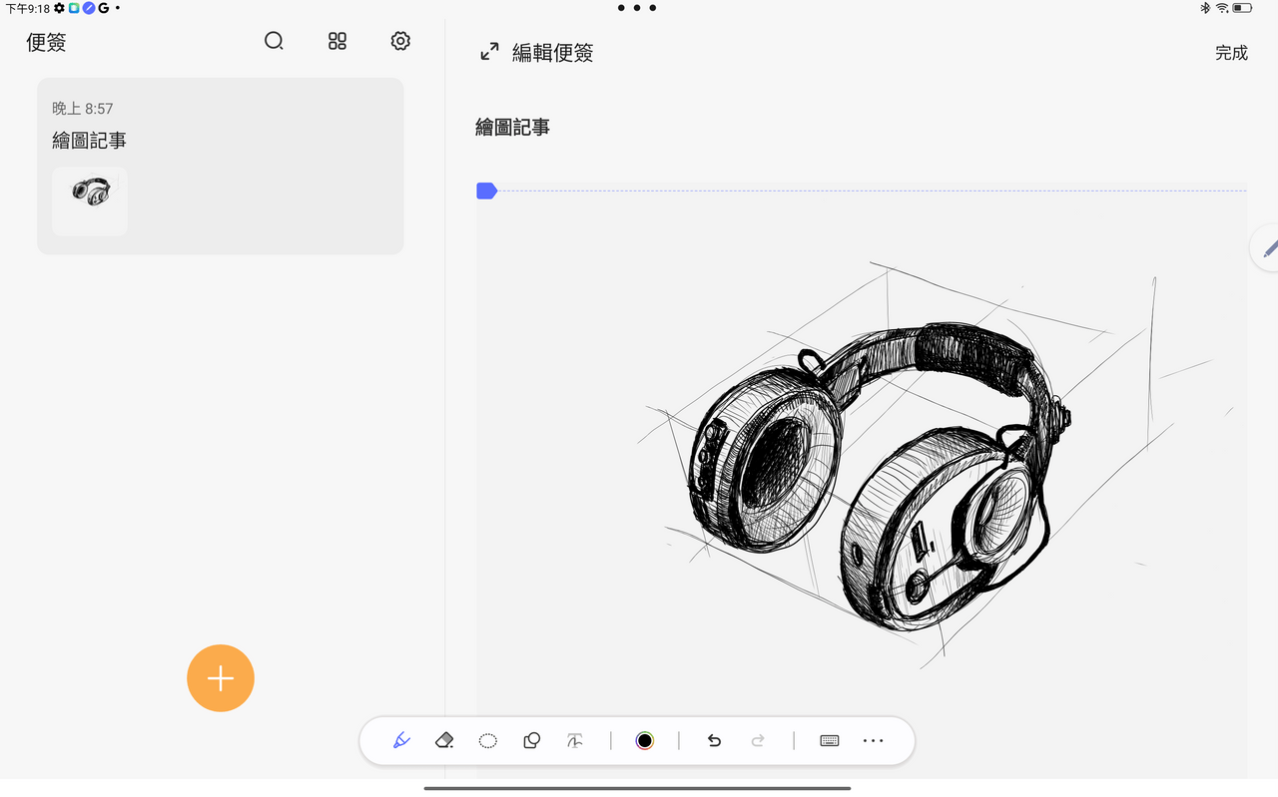Create a new note with plus button
1278x797 pixels.
click(x=221, y=678)
